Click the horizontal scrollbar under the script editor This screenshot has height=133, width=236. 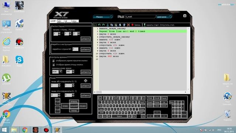click(140, 92)
